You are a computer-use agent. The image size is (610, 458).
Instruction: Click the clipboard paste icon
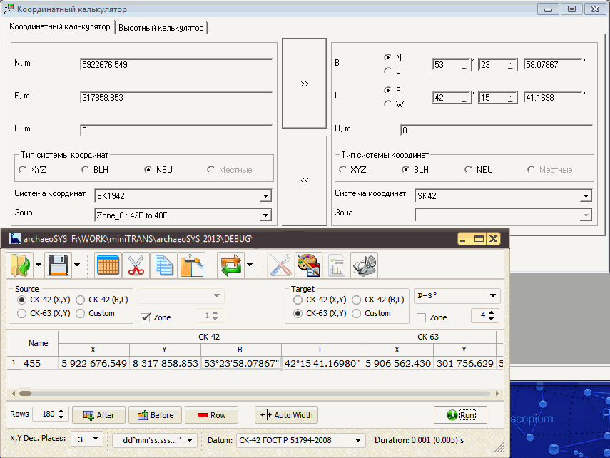pyautogui.click(x=192, y=265)
